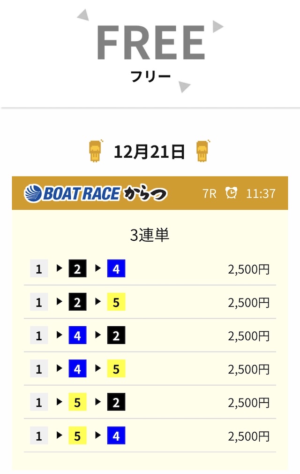This screenshot has height=474, width=300.
Task: Click the 12月21日 date heading
Action: [x=150, y=152]
